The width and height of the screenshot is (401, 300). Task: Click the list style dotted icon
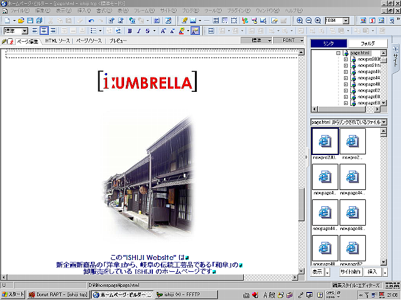click(x=93, y=31)
